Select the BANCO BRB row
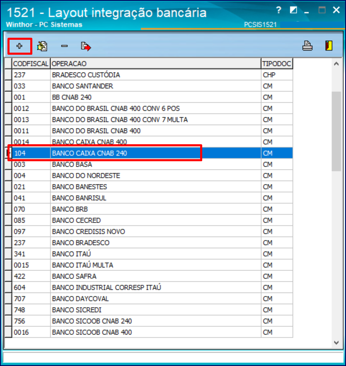The image size is (346, 366). click(152, 209)
